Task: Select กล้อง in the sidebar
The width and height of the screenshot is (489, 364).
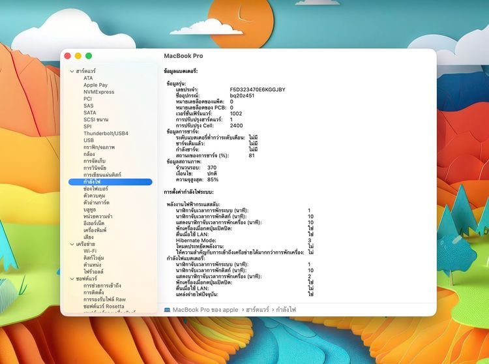Action: click(89, 154)
